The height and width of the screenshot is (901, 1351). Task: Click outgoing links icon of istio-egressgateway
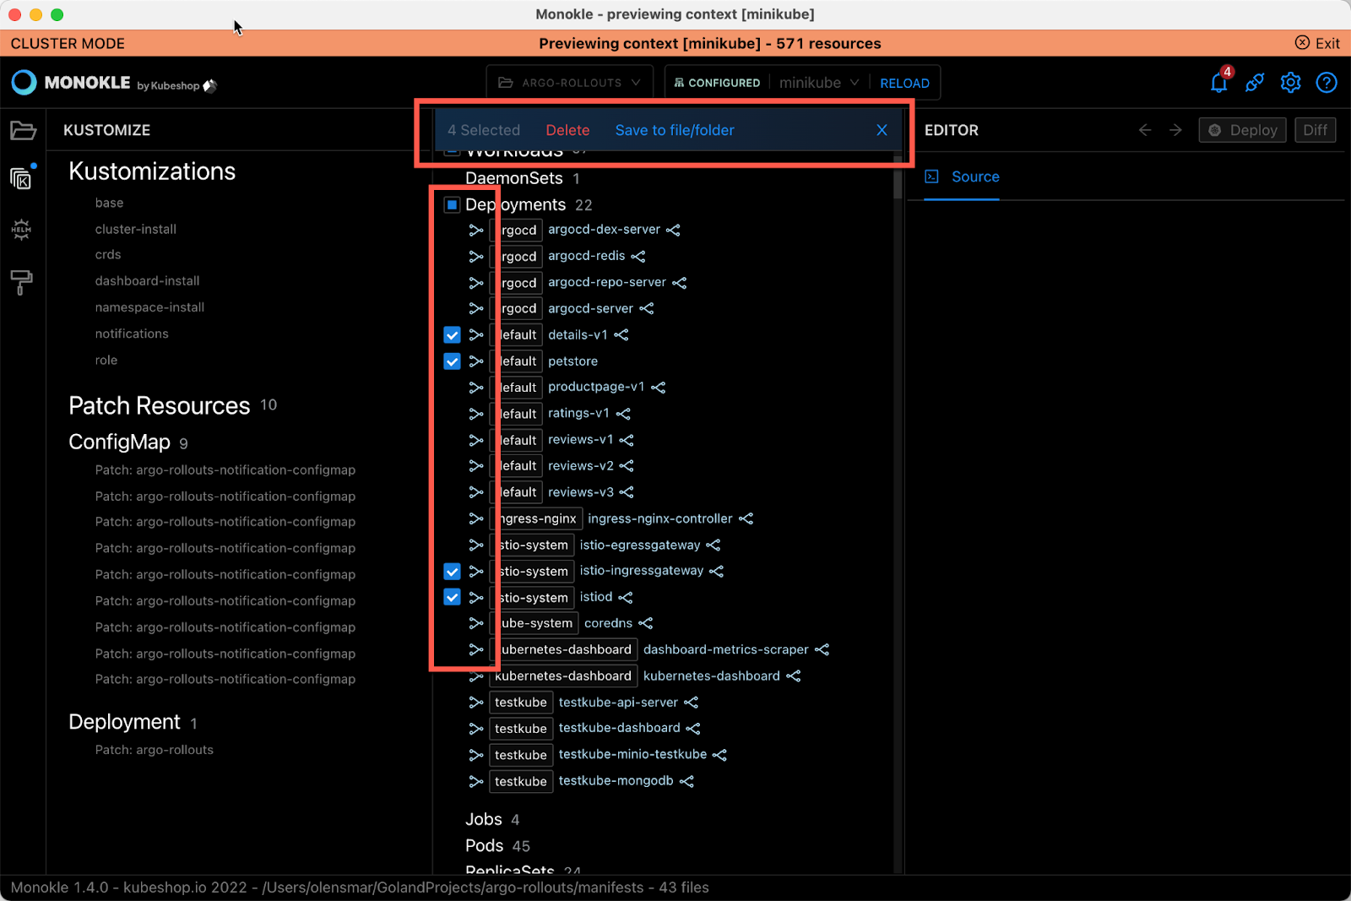tap(713, 545)
